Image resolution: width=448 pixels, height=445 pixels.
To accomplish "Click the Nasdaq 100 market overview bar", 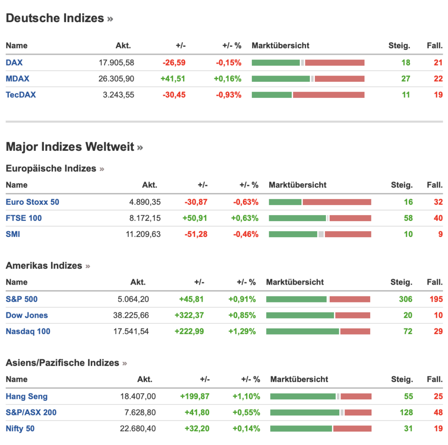I will [x=318, y=332].
